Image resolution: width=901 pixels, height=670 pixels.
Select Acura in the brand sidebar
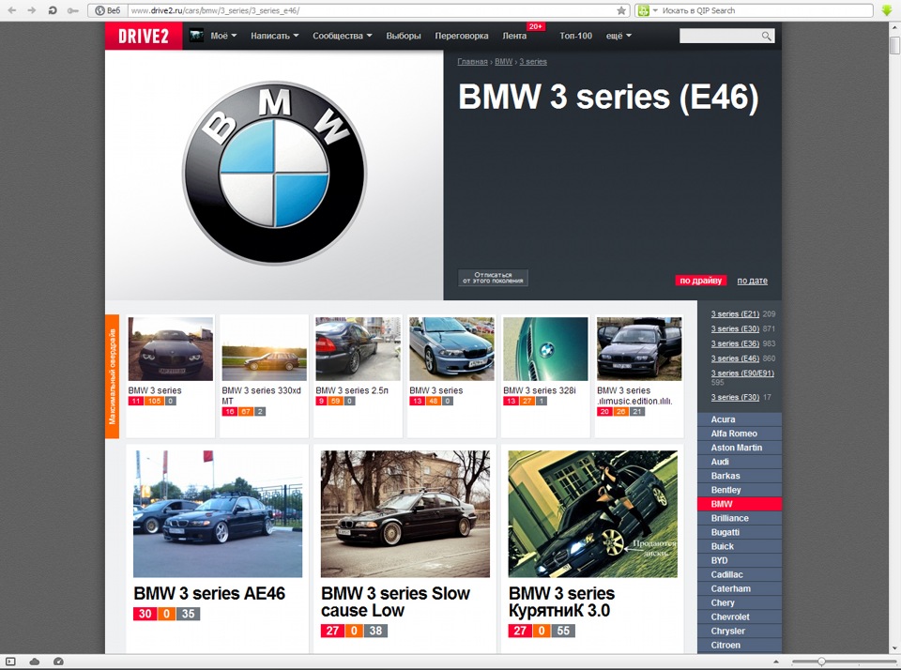740,419
